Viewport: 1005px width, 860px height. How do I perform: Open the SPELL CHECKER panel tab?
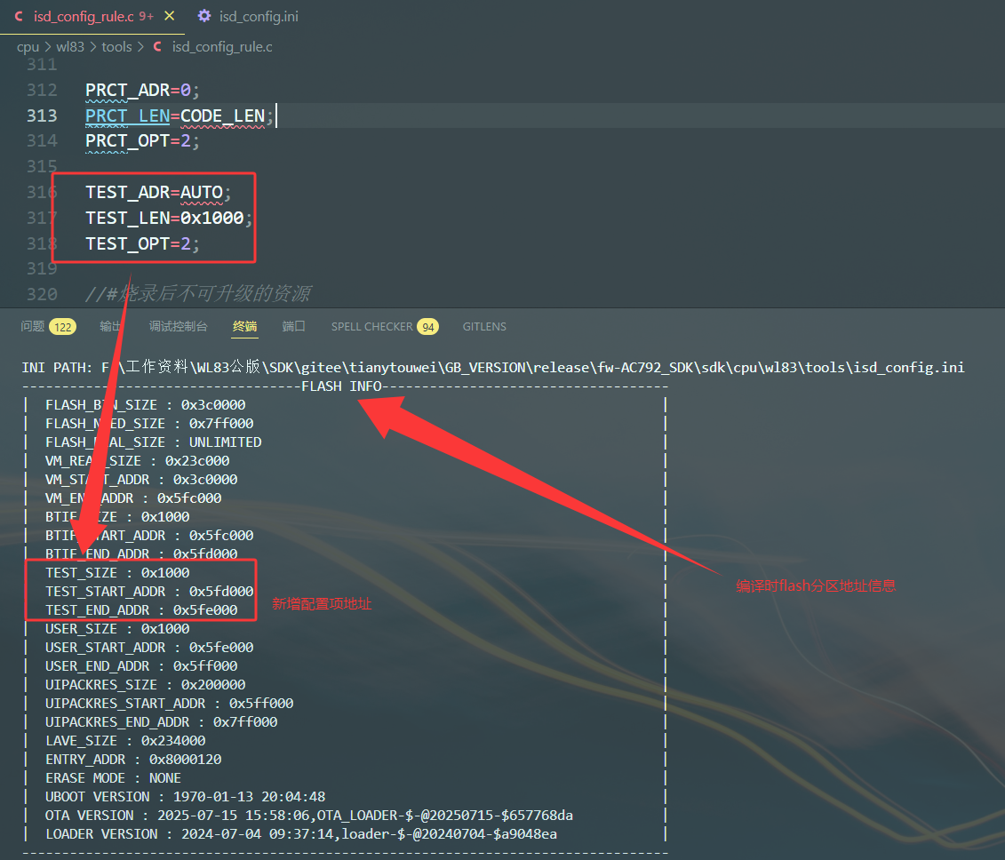click(371, 327)
